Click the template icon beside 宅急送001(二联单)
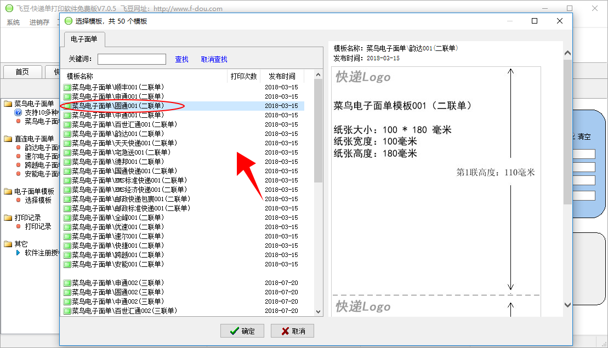608x348 pixels. click(x=67, y=152)
